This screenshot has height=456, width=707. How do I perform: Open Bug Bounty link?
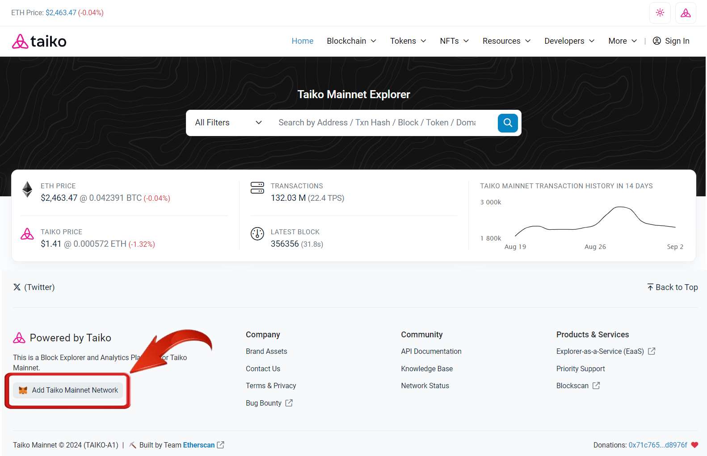[269, 403]
